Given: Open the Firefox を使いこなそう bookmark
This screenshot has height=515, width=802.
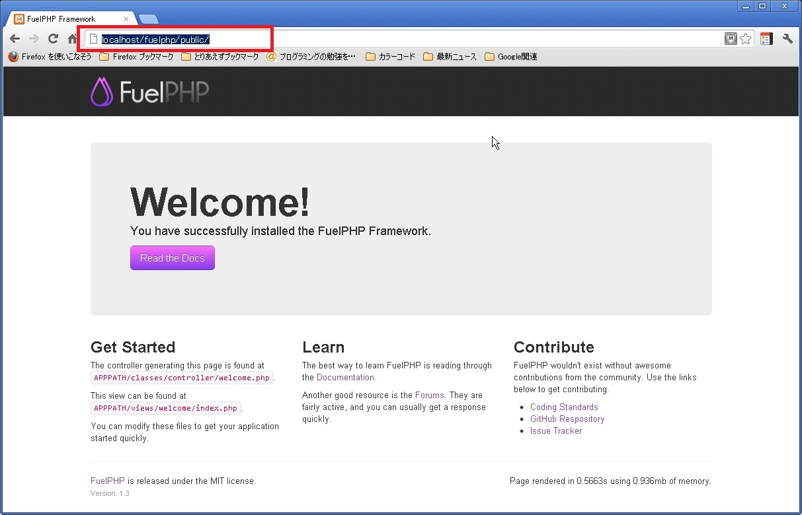Looking at the screenshot, I should coord(50,57).
